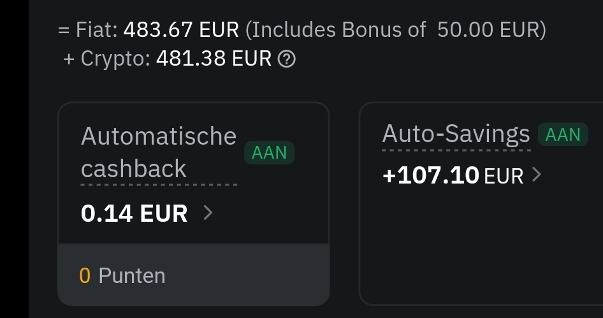Click the 50.00 EUR bonus amount
The height and width of the screenshot is (318, 603).
click(488, 29)
